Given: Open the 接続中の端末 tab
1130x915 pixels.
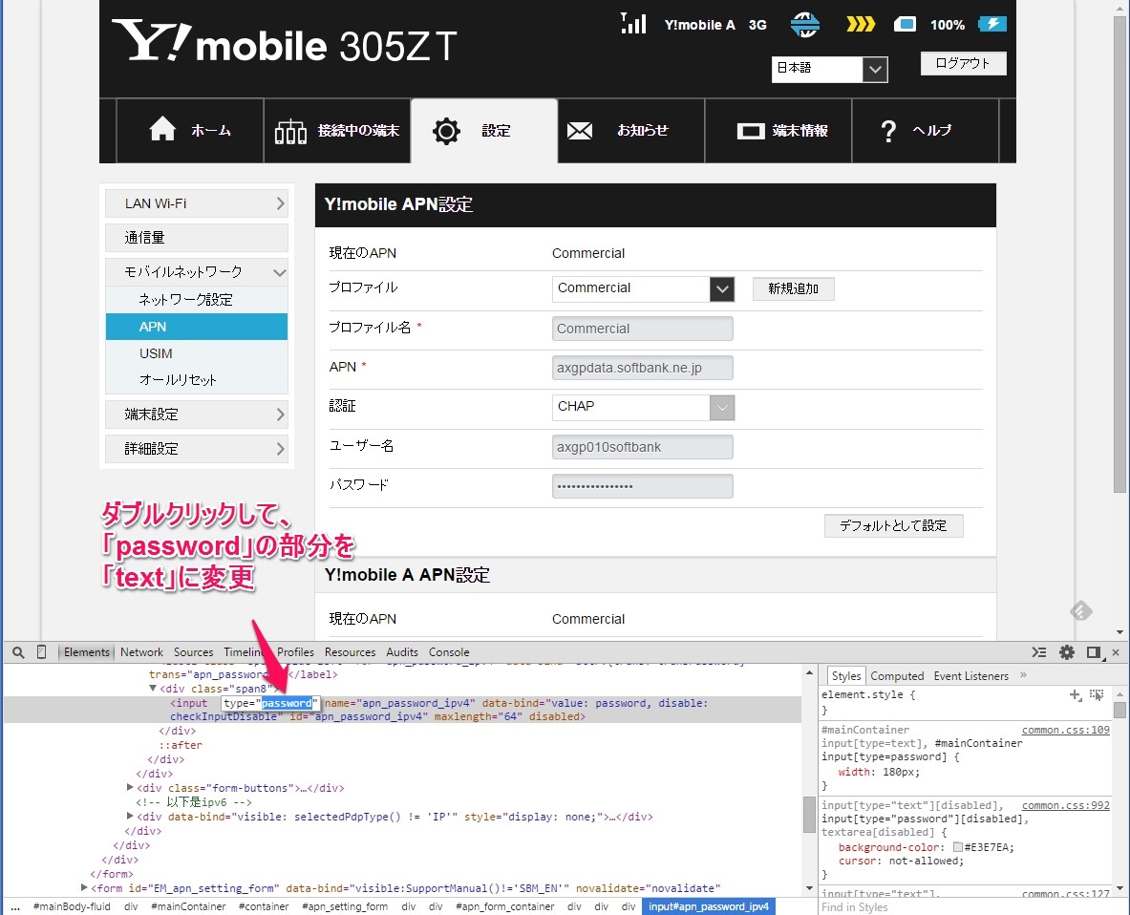Looking at the screenshot, I should pos(337,131).
